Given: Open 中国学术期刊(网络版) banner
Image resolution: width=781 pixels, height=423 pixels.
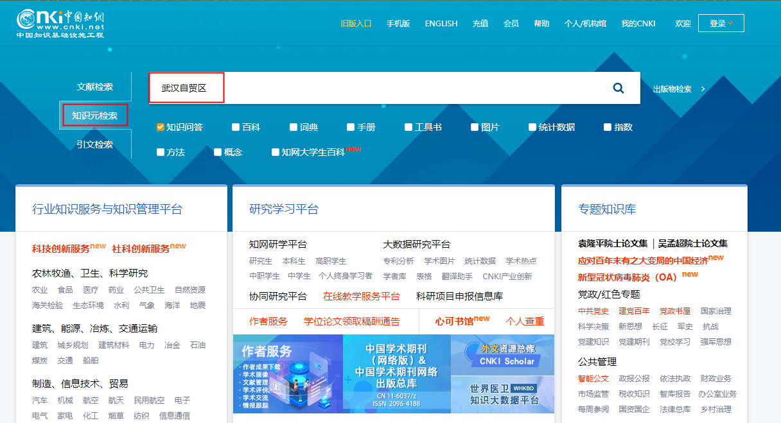Looking at the screenshot, I should (x=396, y=374).
